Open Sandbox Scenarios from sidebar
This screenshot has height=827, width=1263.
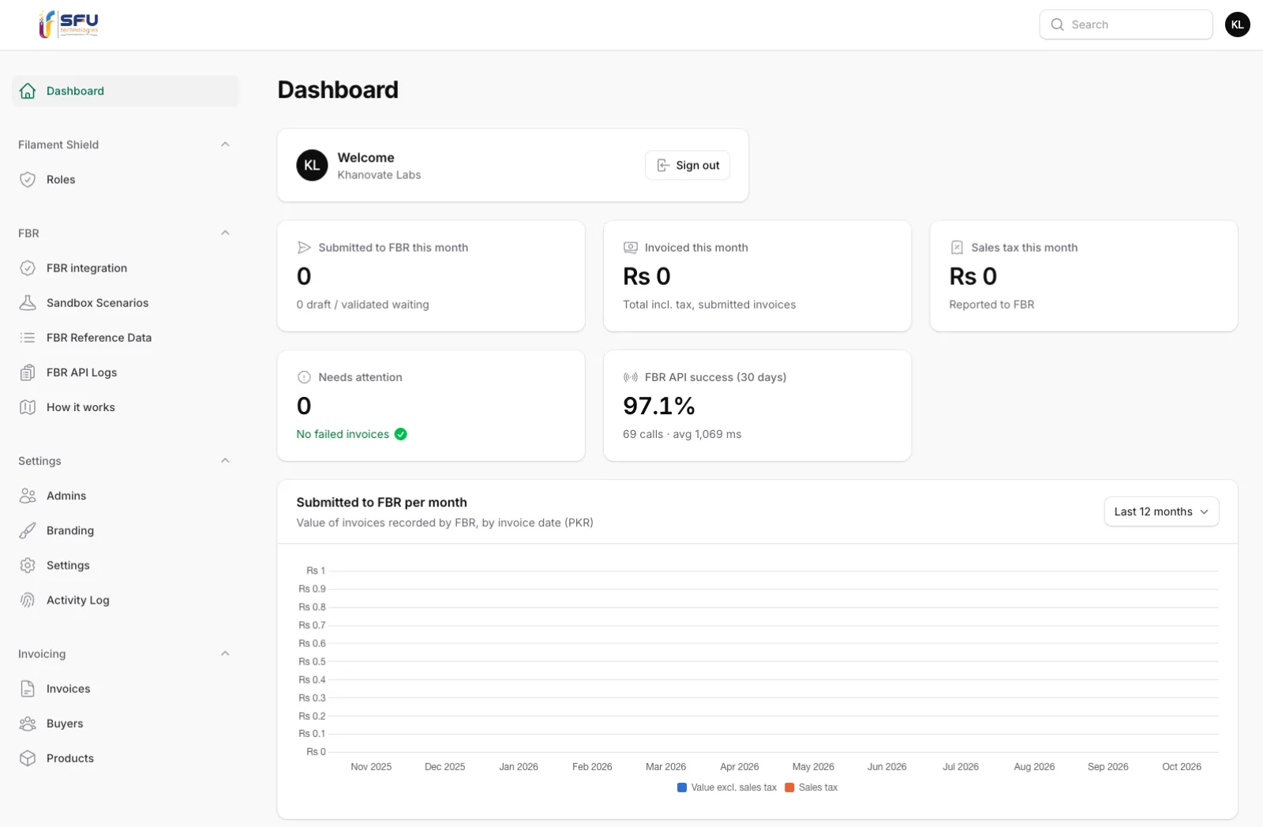126,302
